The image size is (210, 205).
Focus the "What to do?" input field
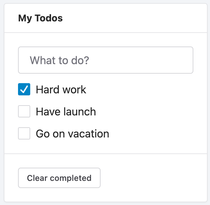point(105,60)
